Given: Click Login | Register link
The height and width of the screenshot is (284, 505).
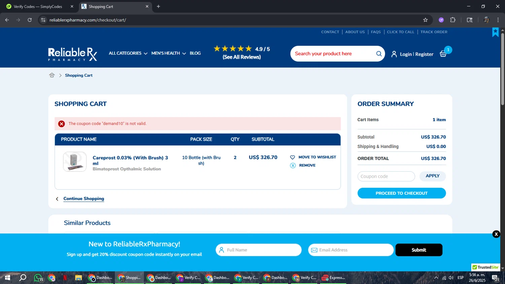Looking at the screenshot, I should [x=416, y=54].
